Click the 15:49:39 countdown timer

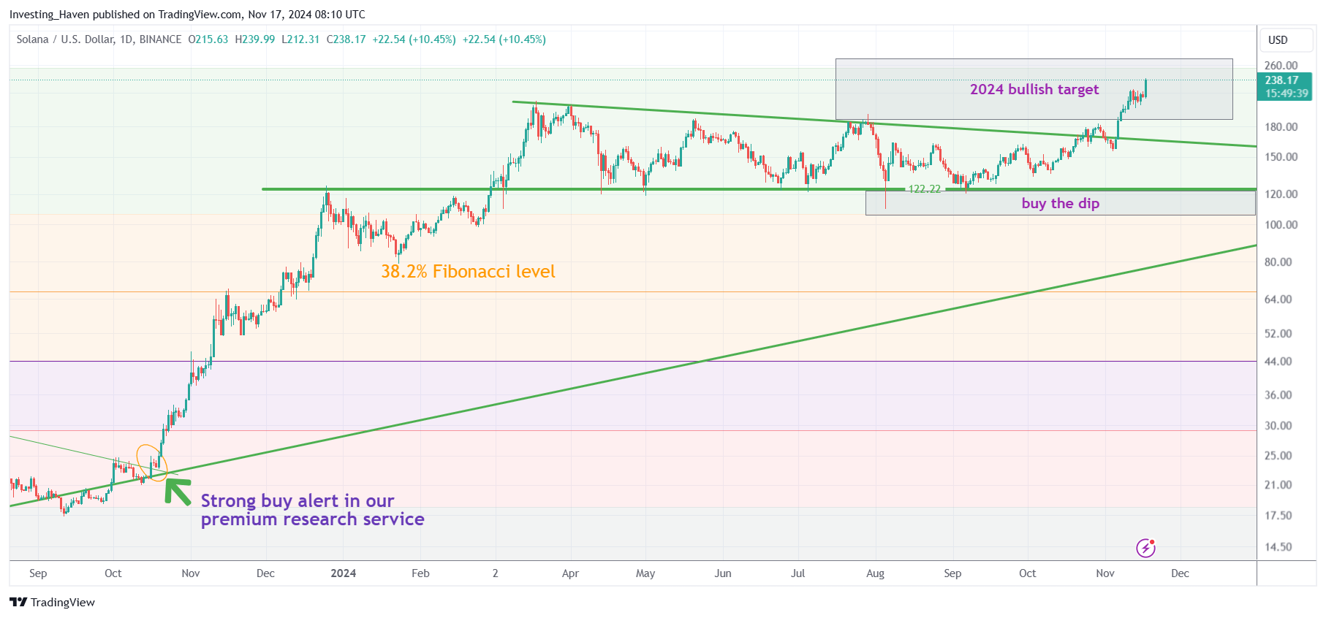[1287, 94]
